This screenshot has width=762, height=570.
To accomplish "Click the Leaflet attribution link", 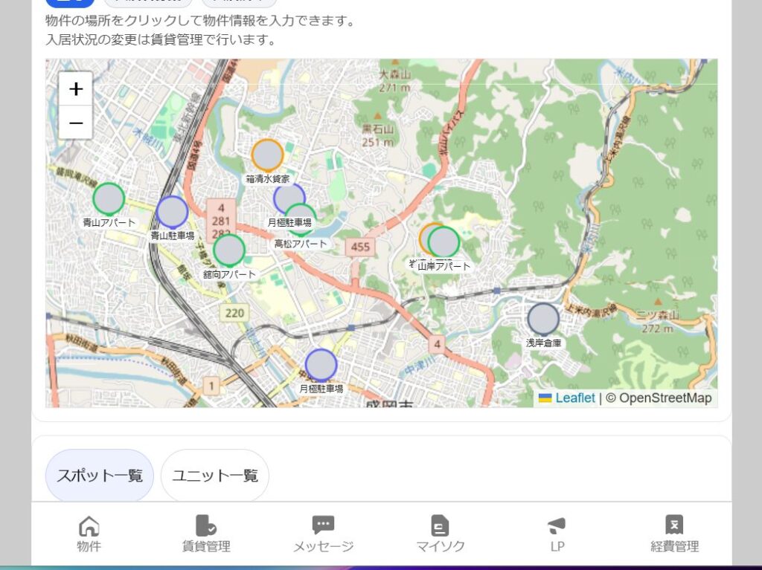I will point(574,398).
